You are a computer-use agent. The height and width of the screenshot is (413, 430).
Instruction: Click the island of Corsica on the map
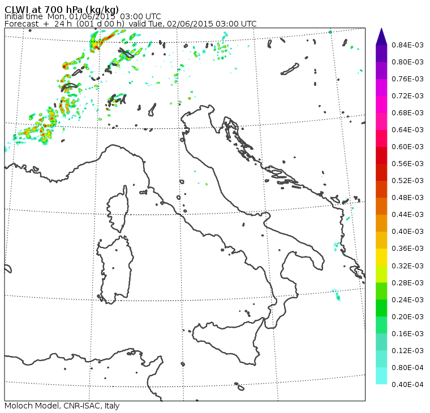click(x=118, y=210)
